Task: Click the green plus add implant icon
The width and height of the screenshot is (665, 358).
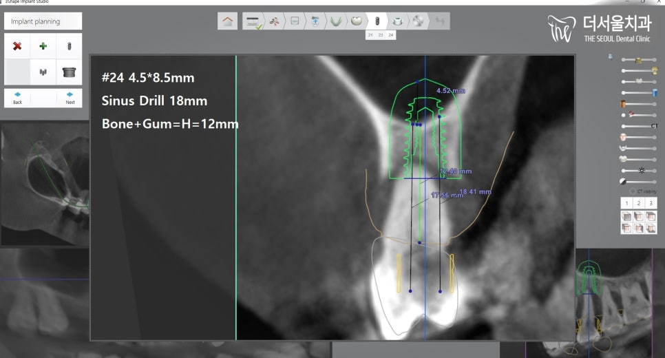Action: pyautogui.click(x=43, y=46)
